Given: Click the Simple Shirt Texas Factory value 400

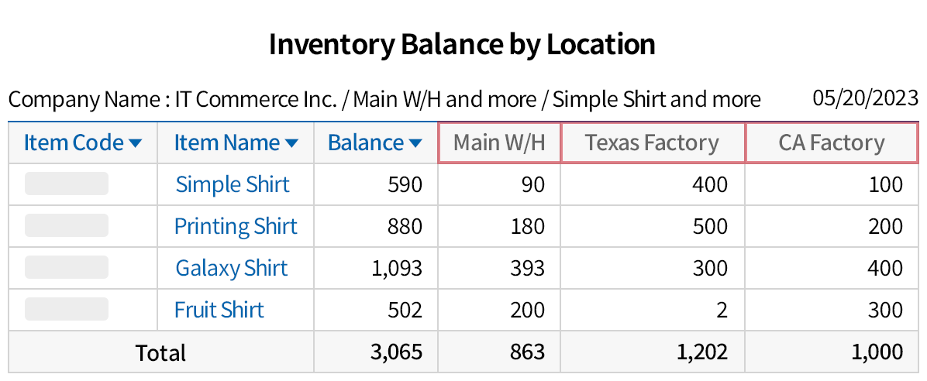Looking at the screenshot, I should [711, 184].
